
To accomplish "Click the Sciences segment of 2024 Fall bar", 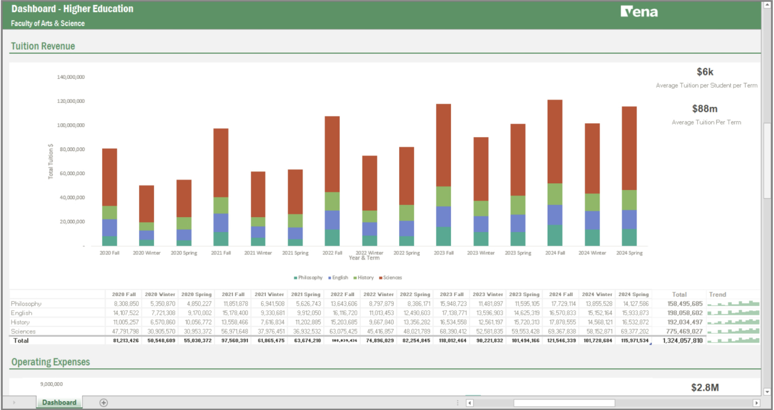I will pos(554,142).
